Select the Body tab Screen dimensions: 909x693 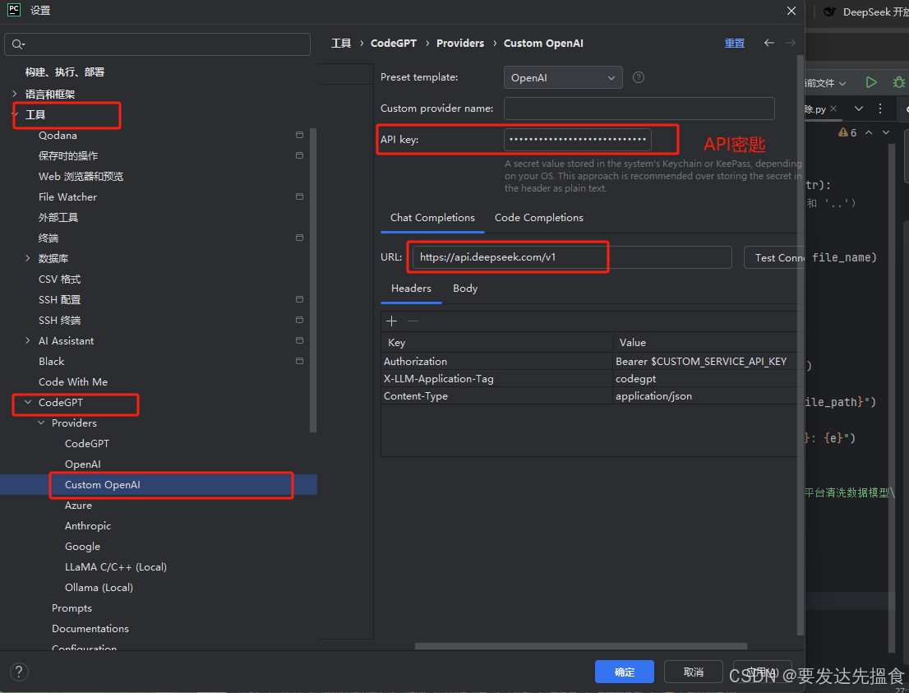(x=465, y=289)
